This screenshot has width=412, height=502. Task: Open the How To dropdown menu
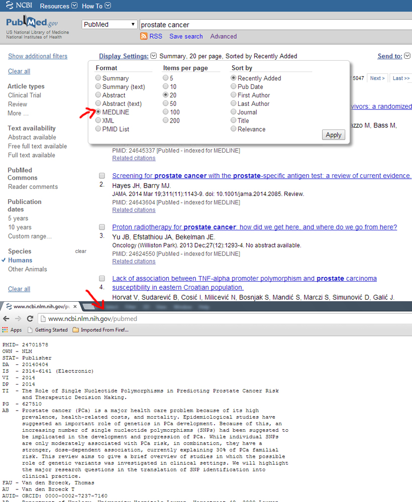(96, 6)
